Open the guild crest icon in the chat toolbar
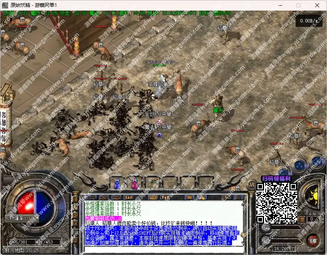The width and height of the screenshot is (327, 255). [x=116, y=197]
